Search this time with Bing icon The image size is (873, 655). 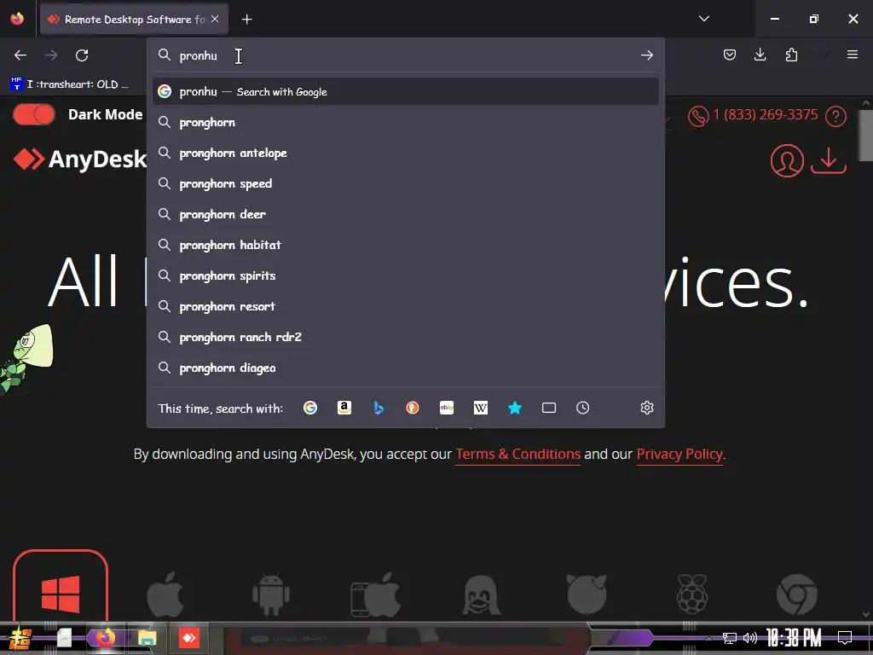(379, 408)
